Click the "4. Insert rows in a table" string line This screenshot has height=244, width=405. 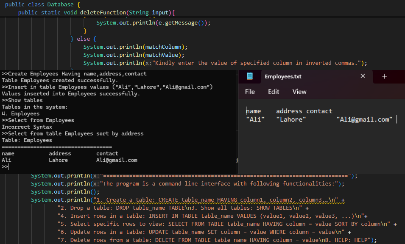(212, 216)
